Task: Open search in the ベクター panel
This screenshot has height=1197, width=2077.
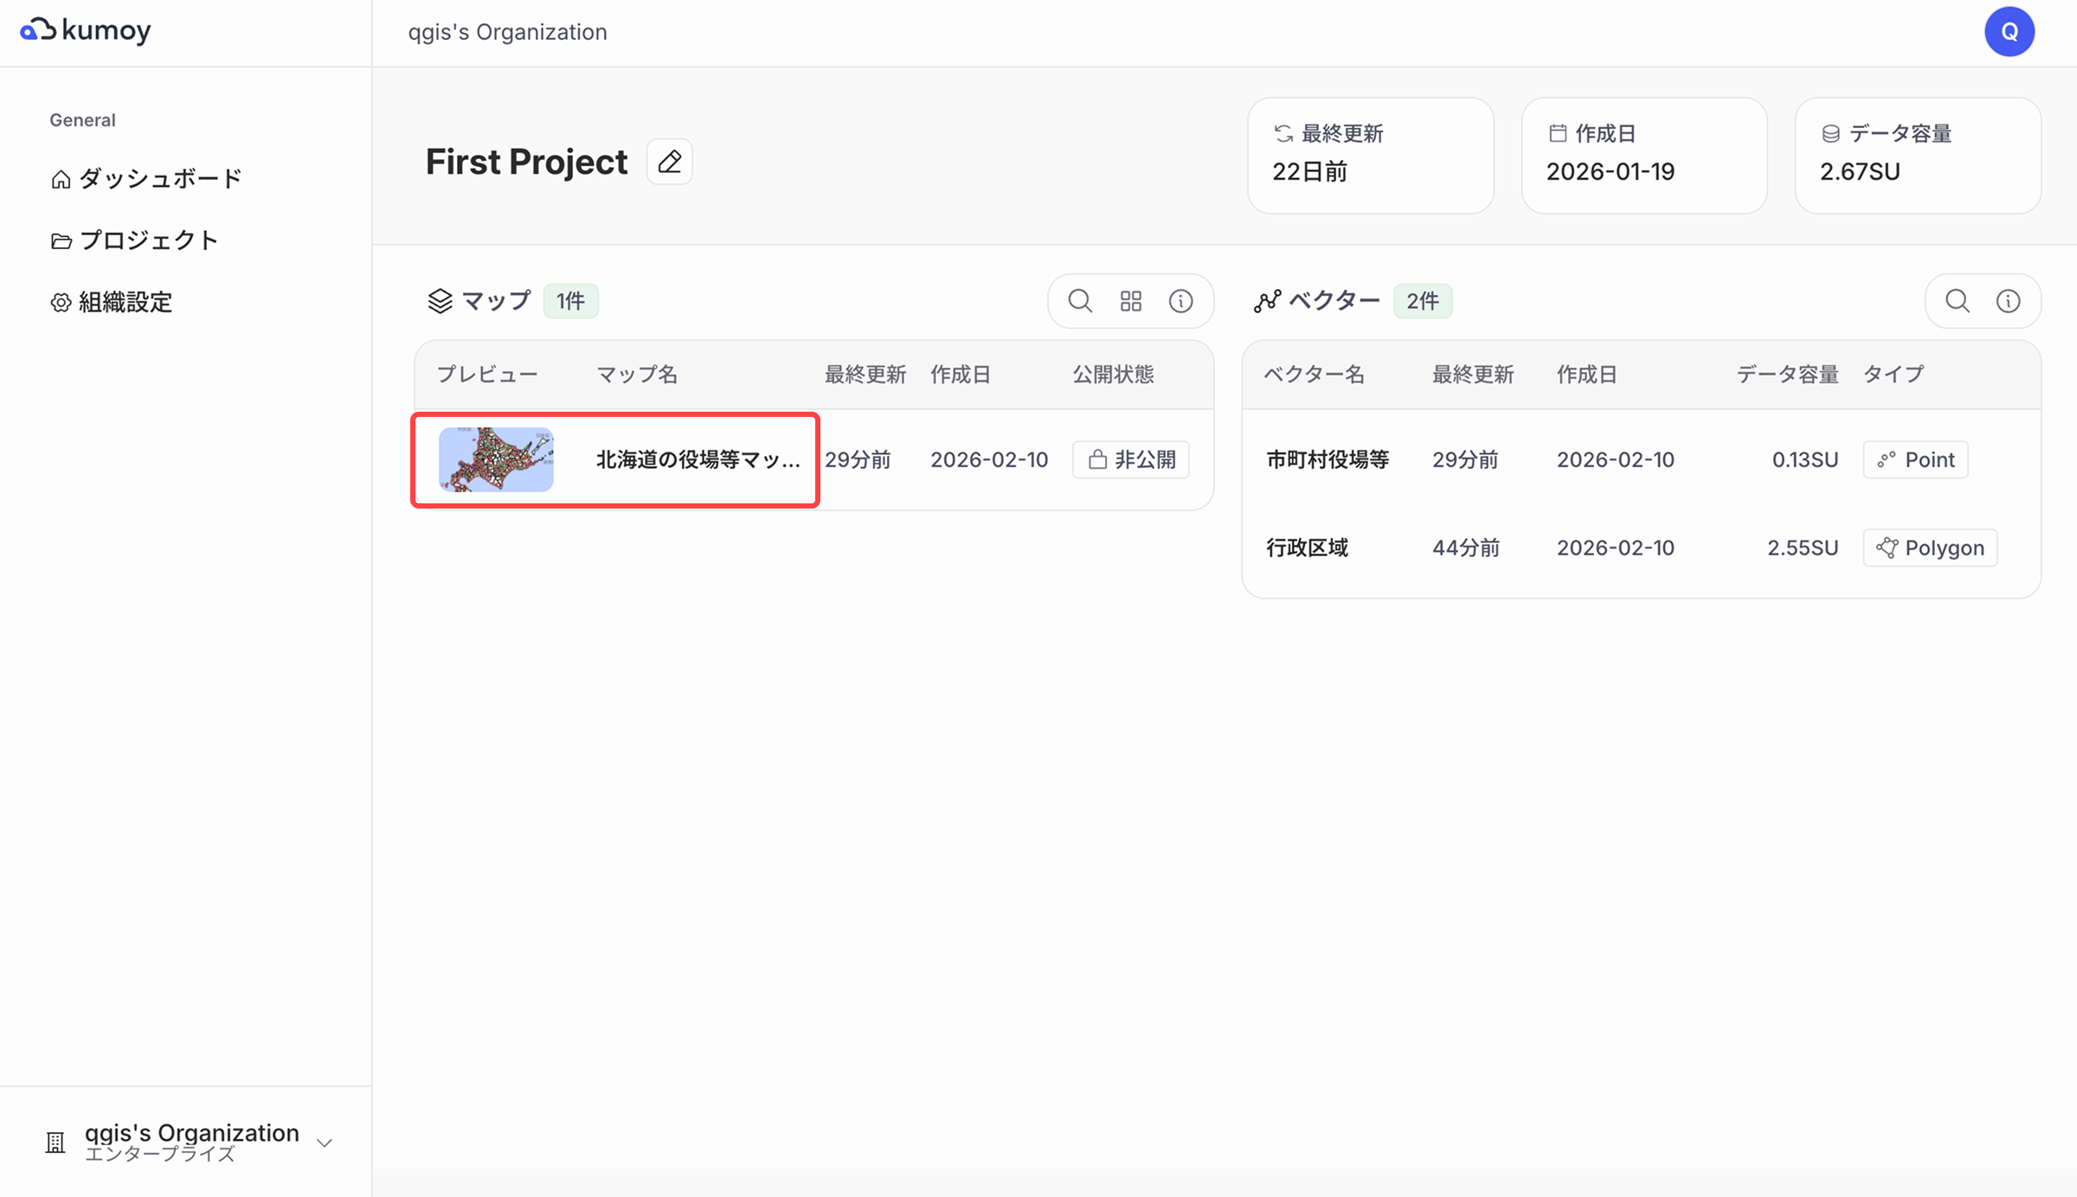Action: click(x=1957, y=301)
